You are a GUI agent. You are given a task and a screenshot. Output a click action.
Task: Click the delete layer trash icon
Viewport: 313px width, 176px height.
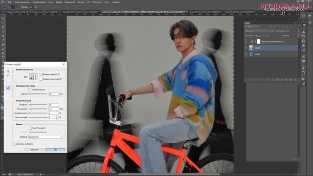click(295, 80)
